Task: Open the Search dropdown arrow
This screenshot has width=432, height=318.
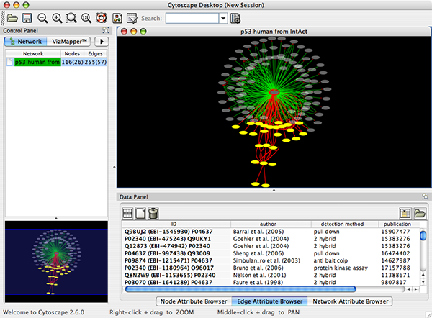Action: [222, 17]
